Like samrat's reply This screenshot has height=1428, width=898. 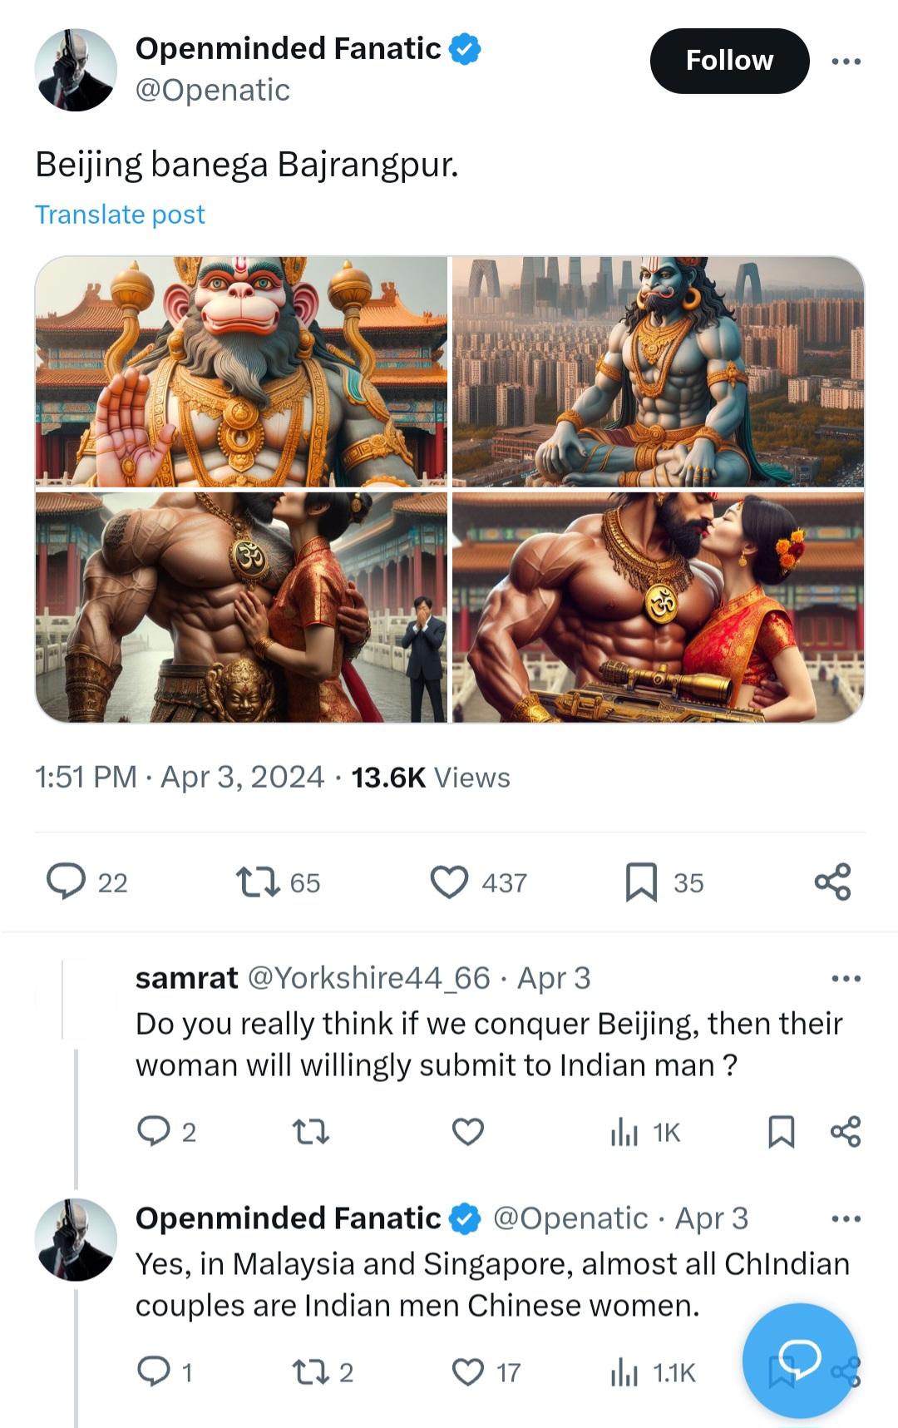(x=467, y=1132)
